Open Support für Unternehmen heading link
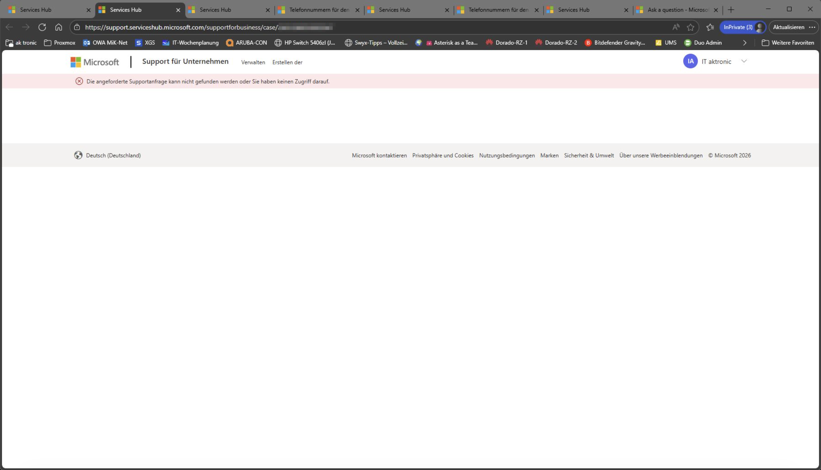The width and height of the screenshot is (821, 470). click(x=185, y=61)
